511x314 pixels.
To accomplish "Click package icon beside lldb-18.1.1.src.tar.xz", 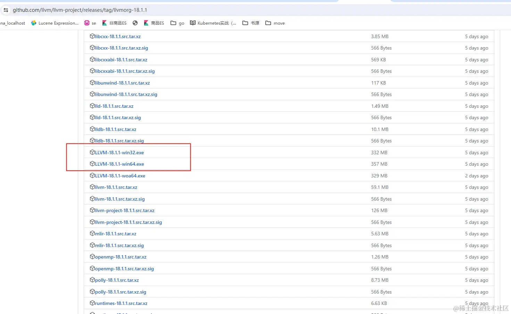I will tap(92, 129).
